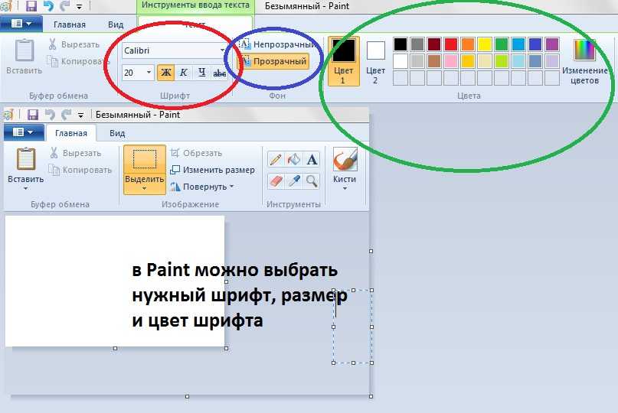Click Undo arrow in lower window title bar
Viewport: 618px width, 413px height.
pyautogui.click(x=49, y=115)
